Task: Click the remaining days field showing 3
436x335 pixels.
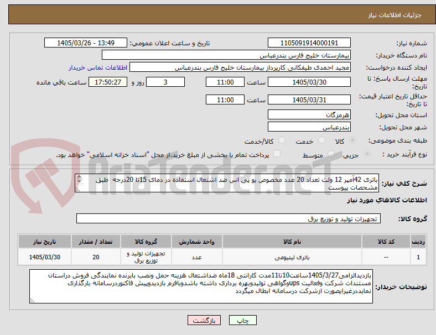Action: click(x=165, y=82)
